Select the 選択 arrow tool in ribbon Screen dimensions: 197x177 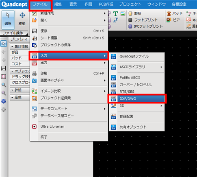(x=8, y=20)
